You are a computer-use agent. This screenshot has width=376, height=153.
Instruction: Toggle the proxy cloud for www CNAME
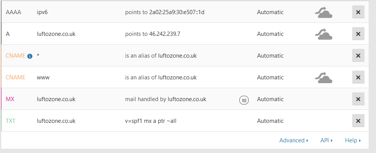tap(323, 78)
